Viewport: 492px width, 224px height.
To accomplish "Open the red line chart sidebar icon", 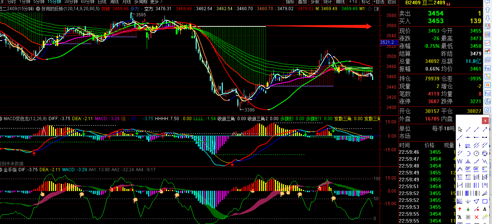I will [488, 43].
